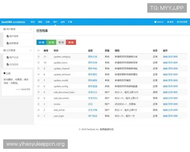The width and height of the screenshot is (190, 152).
Task: Check the add_article row checkbox
Action: pyautogui.click(x=38, y=110)
